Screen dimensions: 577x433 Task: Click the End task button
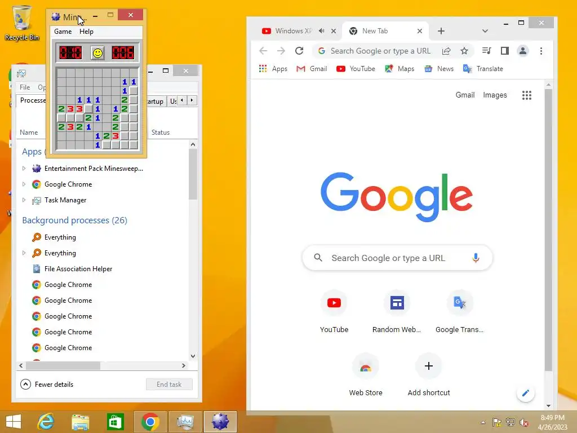[169, 385]
